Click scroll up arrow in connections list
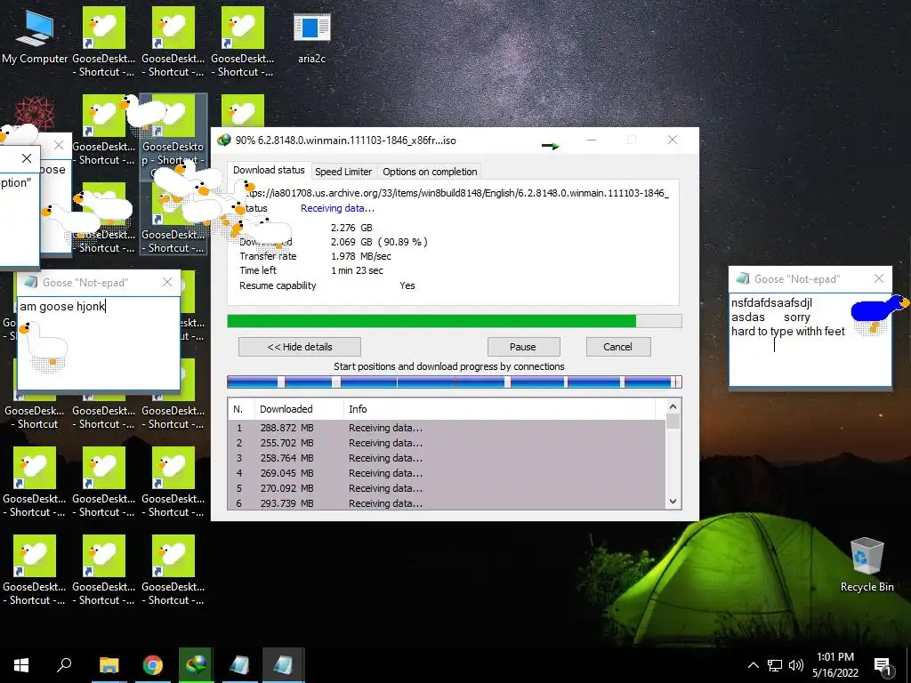The image size is (911, 683). [x=673, y=407]
